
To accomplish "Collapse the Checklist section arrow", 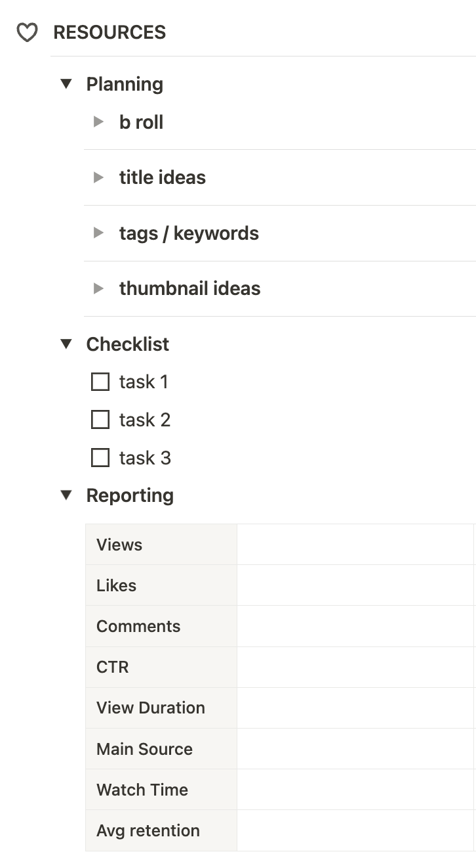I will click(x=66, y=344).
